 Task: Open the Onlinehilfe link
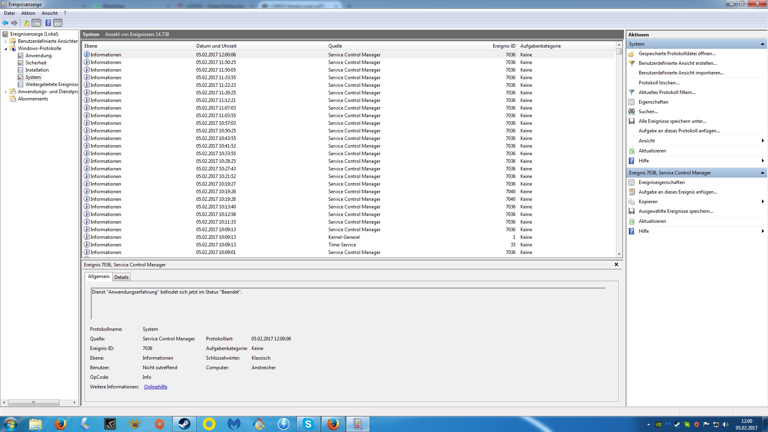tap(156, 387)
